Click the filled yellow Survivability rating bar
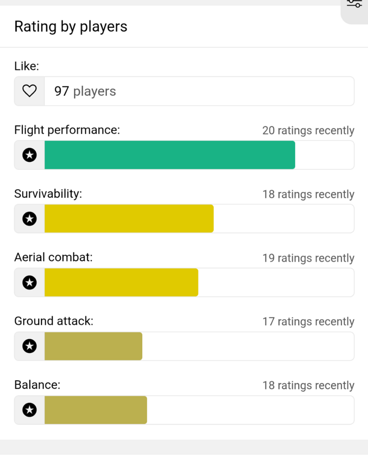 pyautogui.click(x=129, y=218)
